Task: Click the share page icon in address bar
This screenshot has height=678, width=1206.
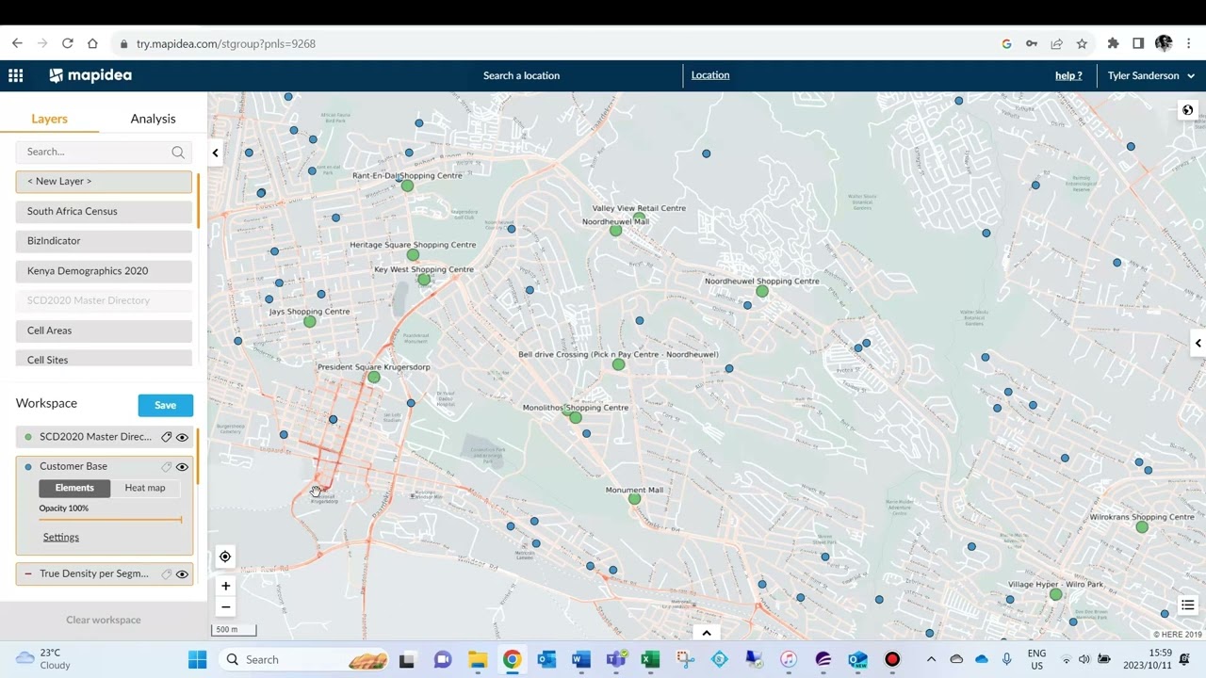Action: 1056,43
